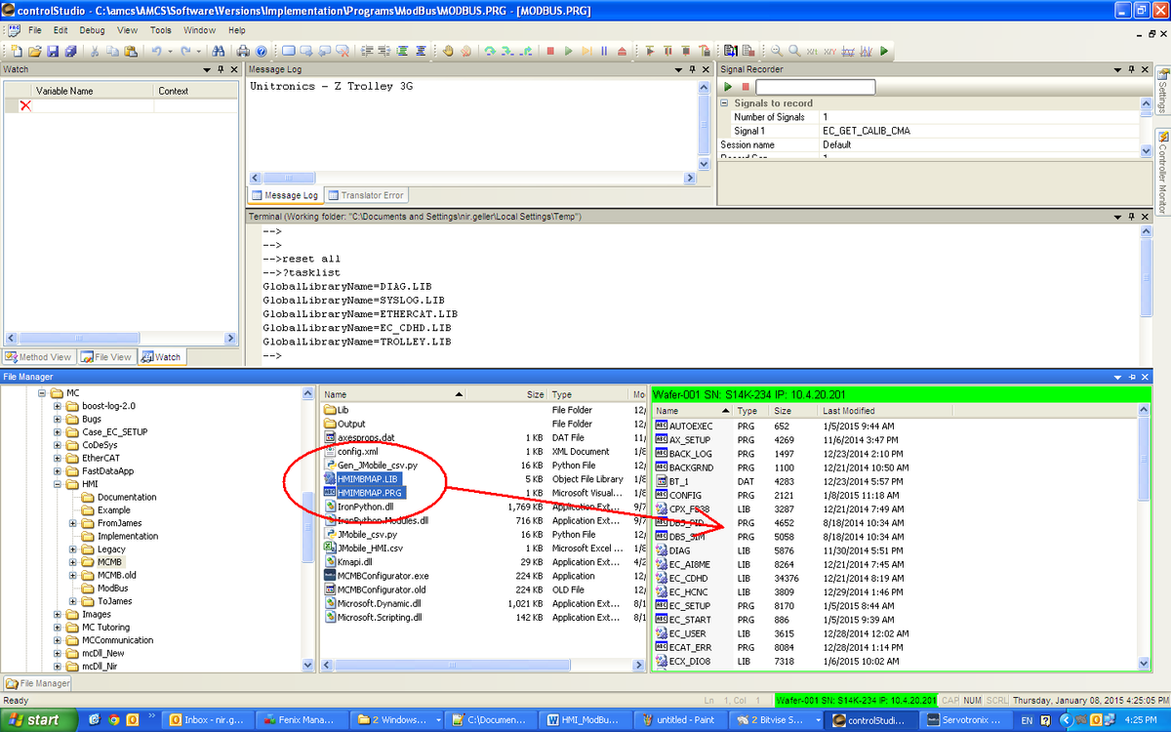Image resolution: width=1171 pixels, height=732 pixels.
Task: Toggle auto-hide pin on the Signal Recorder panel
Action: pos(1131,69)
